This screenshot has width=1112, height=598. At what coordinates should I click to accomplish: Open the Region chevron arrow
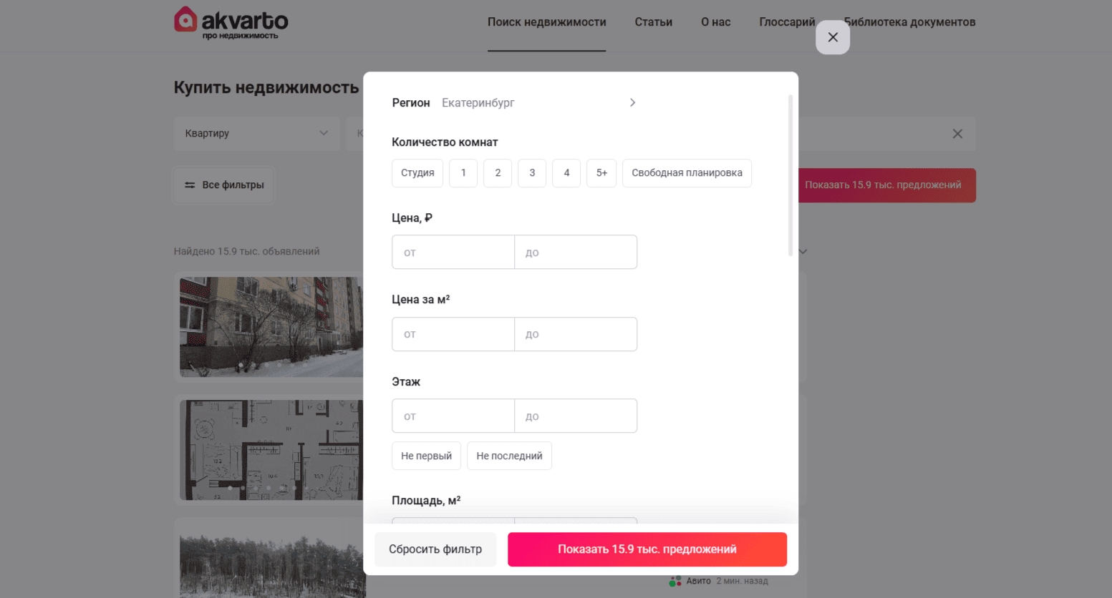tap(632, 102)
